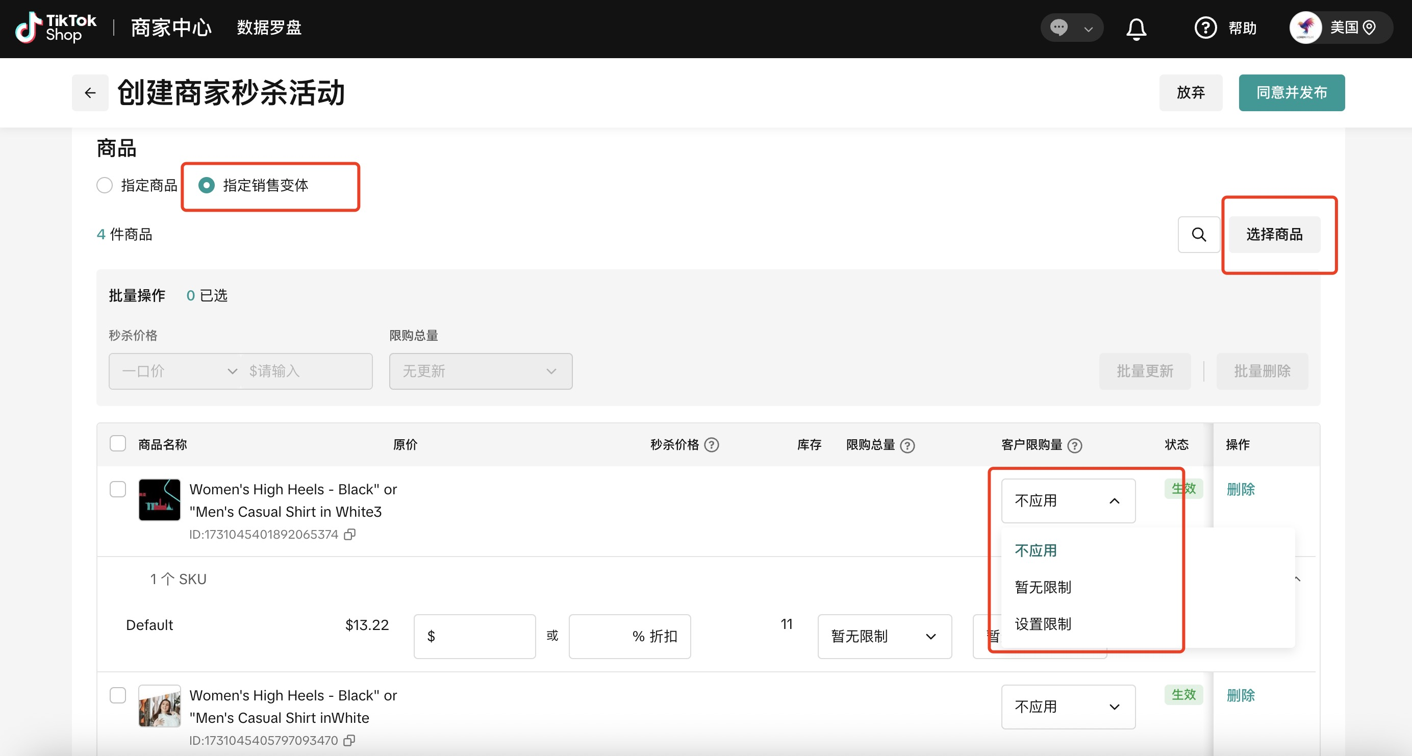Check the select-all products checkbox

(x=118, y=443)
